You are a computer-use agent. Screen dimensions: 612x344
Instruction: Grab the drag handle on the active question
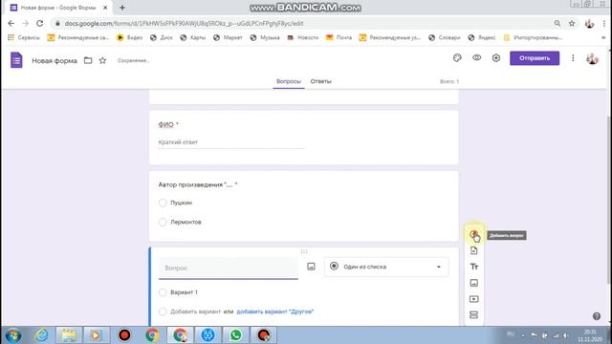tap(304, 251)
